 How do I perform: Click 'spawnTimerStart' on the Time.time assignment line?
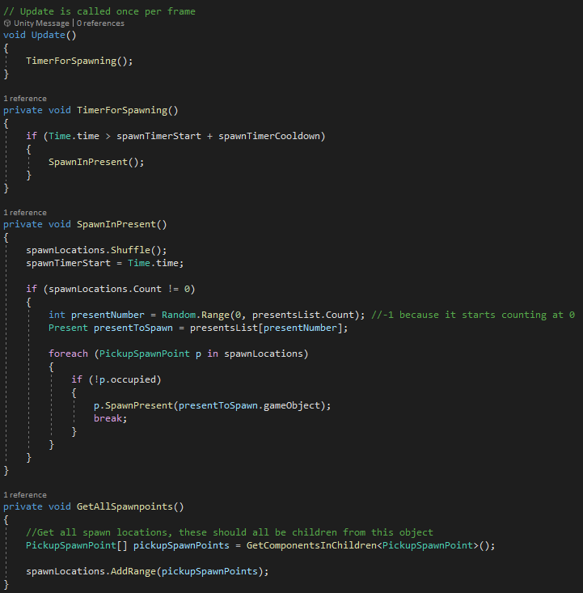pos(69,263)
